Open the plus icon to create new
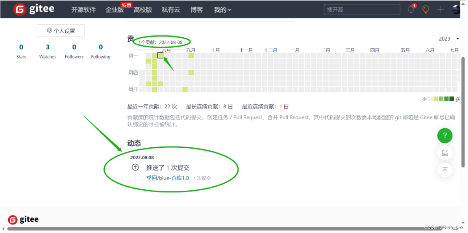Screen dimensions: 468x233 coord(440,9)
